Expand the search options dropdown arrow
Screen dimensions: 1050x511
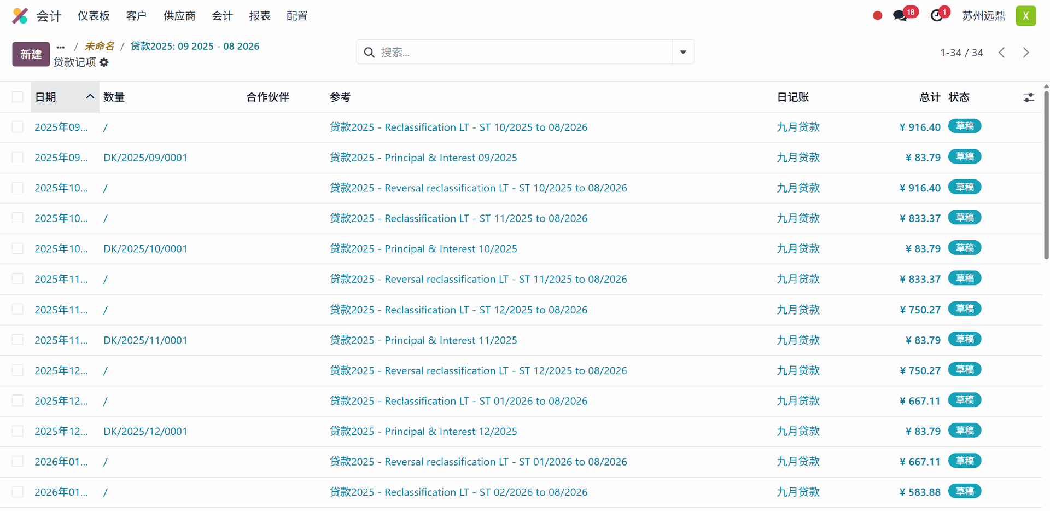(683, 53)
